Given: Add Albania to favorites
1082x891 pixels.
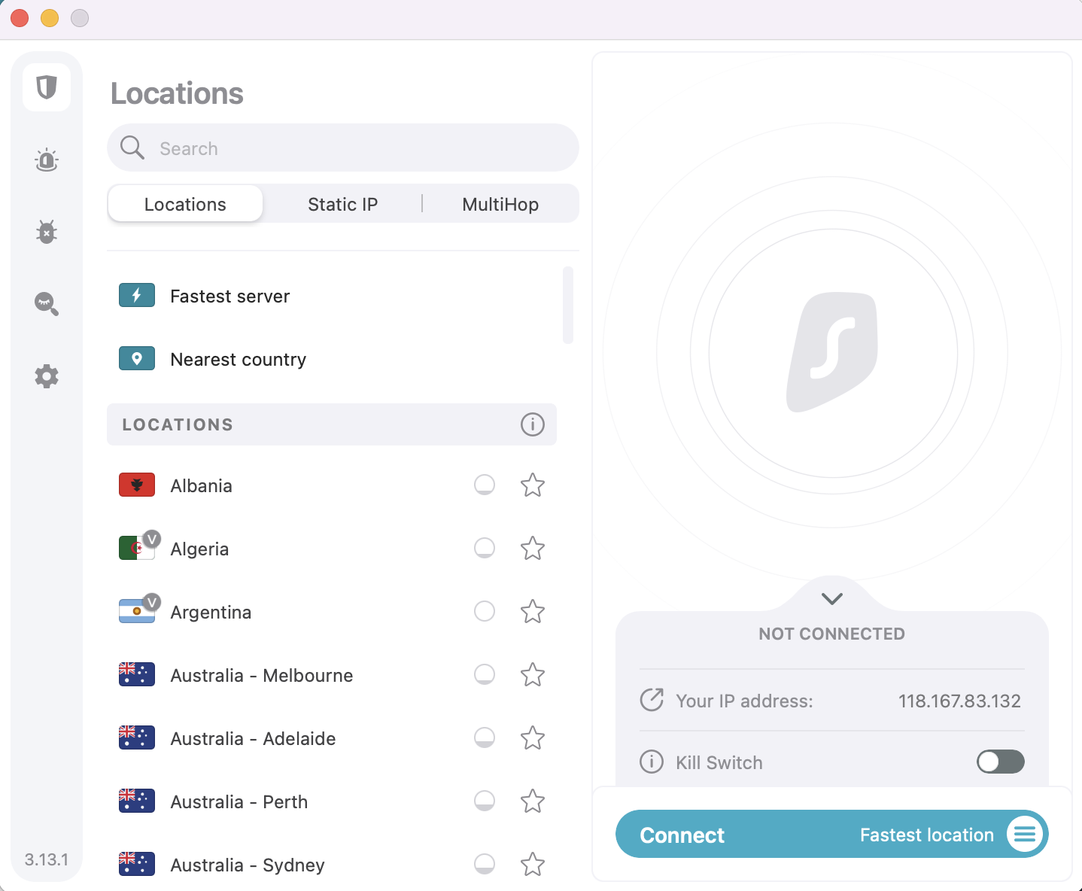Looking at the screenshot, I should point(533,485).
